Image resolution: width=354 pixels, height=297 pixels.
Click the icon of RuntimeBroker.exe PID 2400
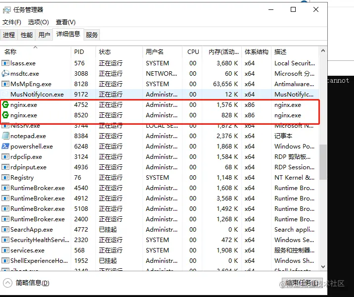[x=5, y=219]
